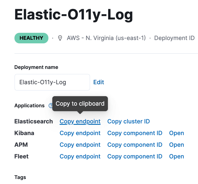Copy the APM endpoint
The width and height of the screenshot is (198, 184).
point(80,145)
